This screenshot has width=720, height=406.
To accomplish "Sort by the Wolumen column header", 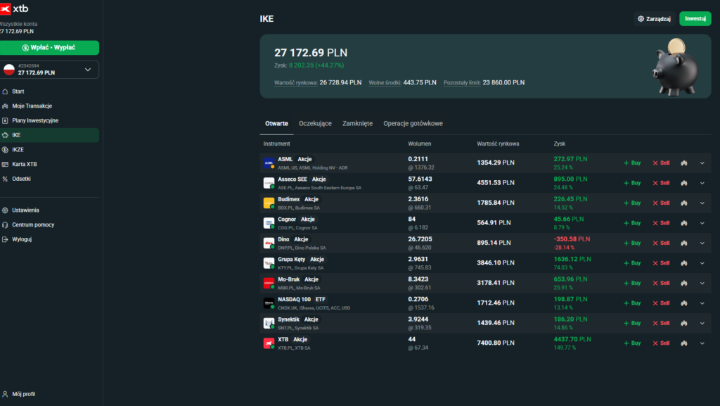I will (x=419, y=144).
